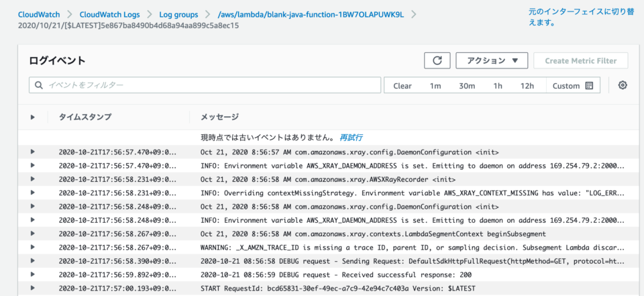Click the タイムスタンプ column header
The image size is (644, 296).
click(85, 117)
